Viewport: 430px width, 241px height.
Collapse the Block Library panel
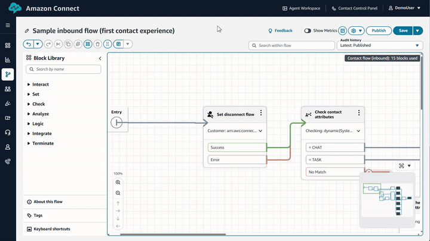click(100, 58)
